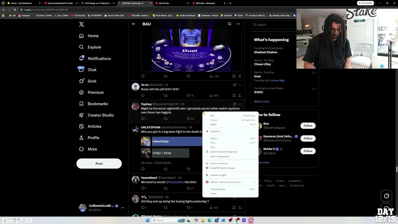Click the X logo in the sidebar

tap(81, 24)
